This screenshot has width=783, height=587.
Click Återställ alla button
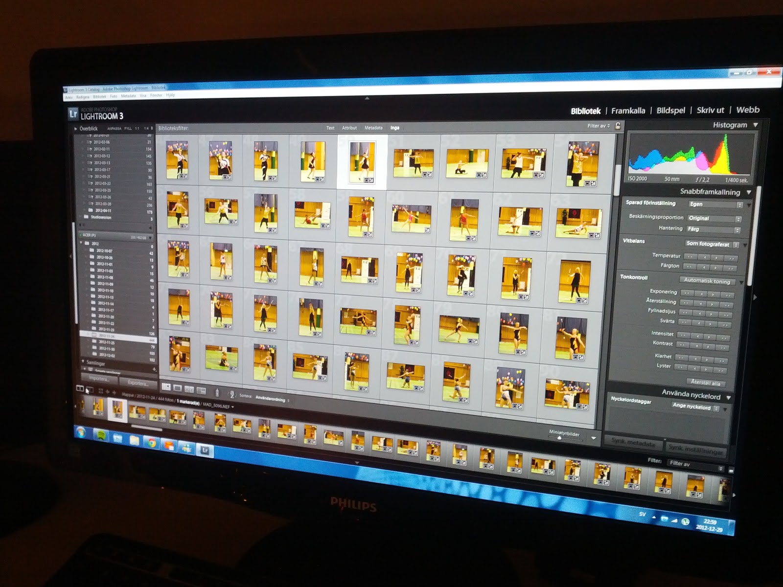click(x=705, y=383)
